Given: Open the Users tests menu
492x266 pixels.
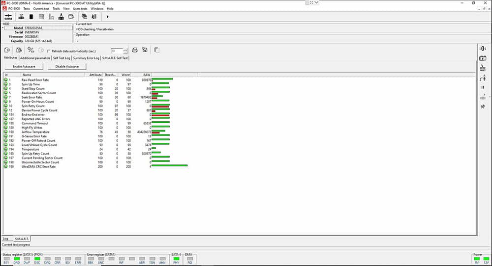Looking at the screenshot, I should click(x=80, y=8).
